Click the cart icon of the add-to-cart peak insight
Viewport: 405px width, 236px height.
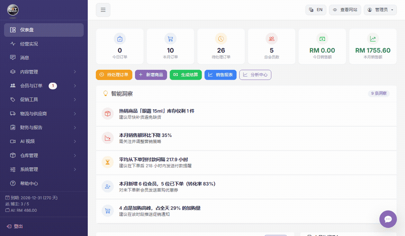(x=108, y=211)
